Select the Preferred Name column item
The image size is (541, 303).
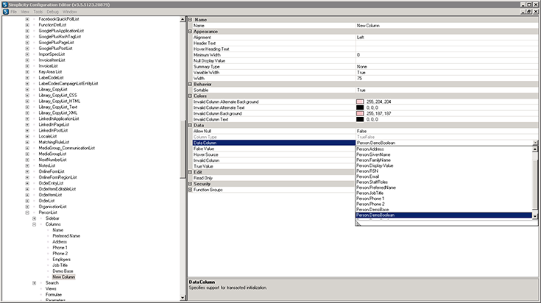click(x=66, y=236)
